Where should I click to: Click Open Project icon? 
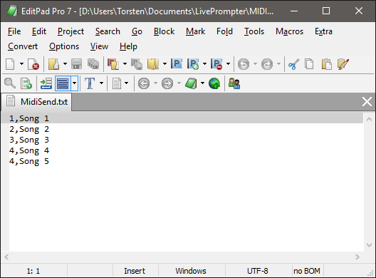coord(113,64)
